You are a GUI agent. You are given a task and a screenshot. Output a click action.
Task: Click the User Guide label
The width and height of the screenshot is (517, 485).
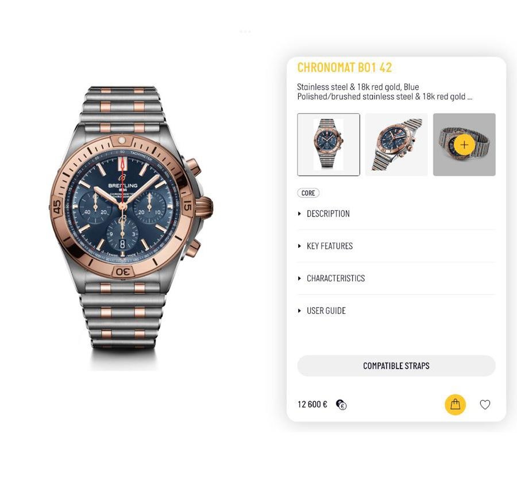(326, 311)
